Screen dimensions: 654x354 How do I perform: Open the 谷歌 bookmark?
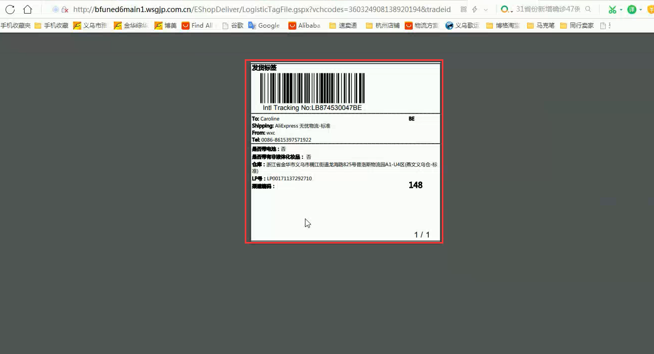coord(233,26)
